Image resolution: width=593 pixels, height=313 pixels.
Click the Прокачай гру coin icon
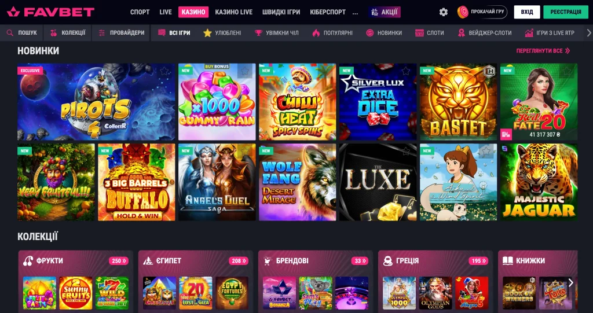[463, 12]
